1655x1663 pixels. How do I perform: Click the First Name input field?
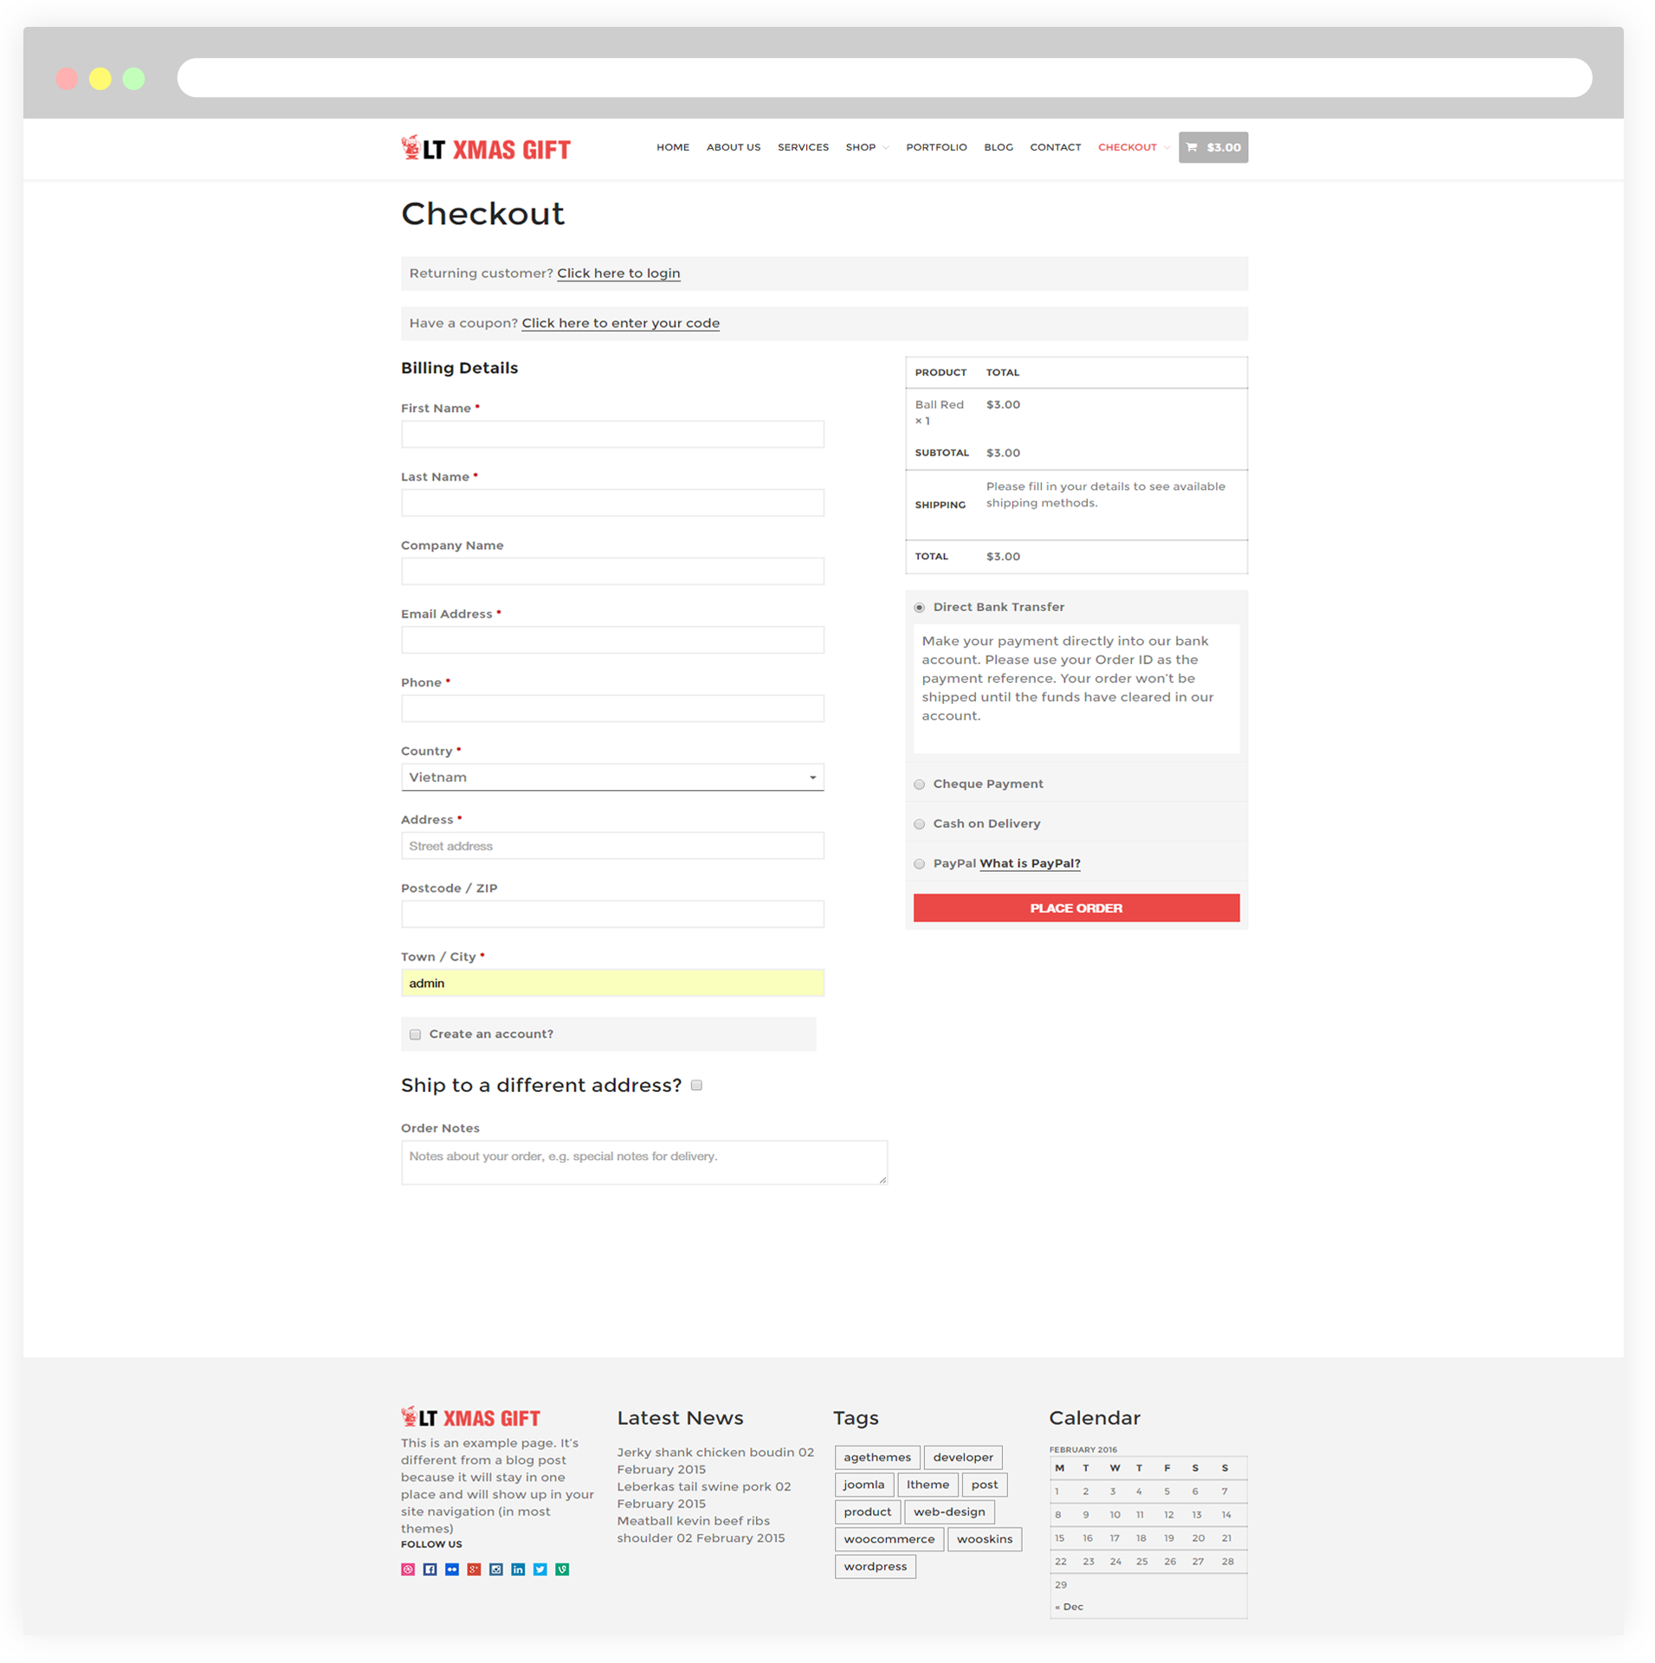[612, 435]
